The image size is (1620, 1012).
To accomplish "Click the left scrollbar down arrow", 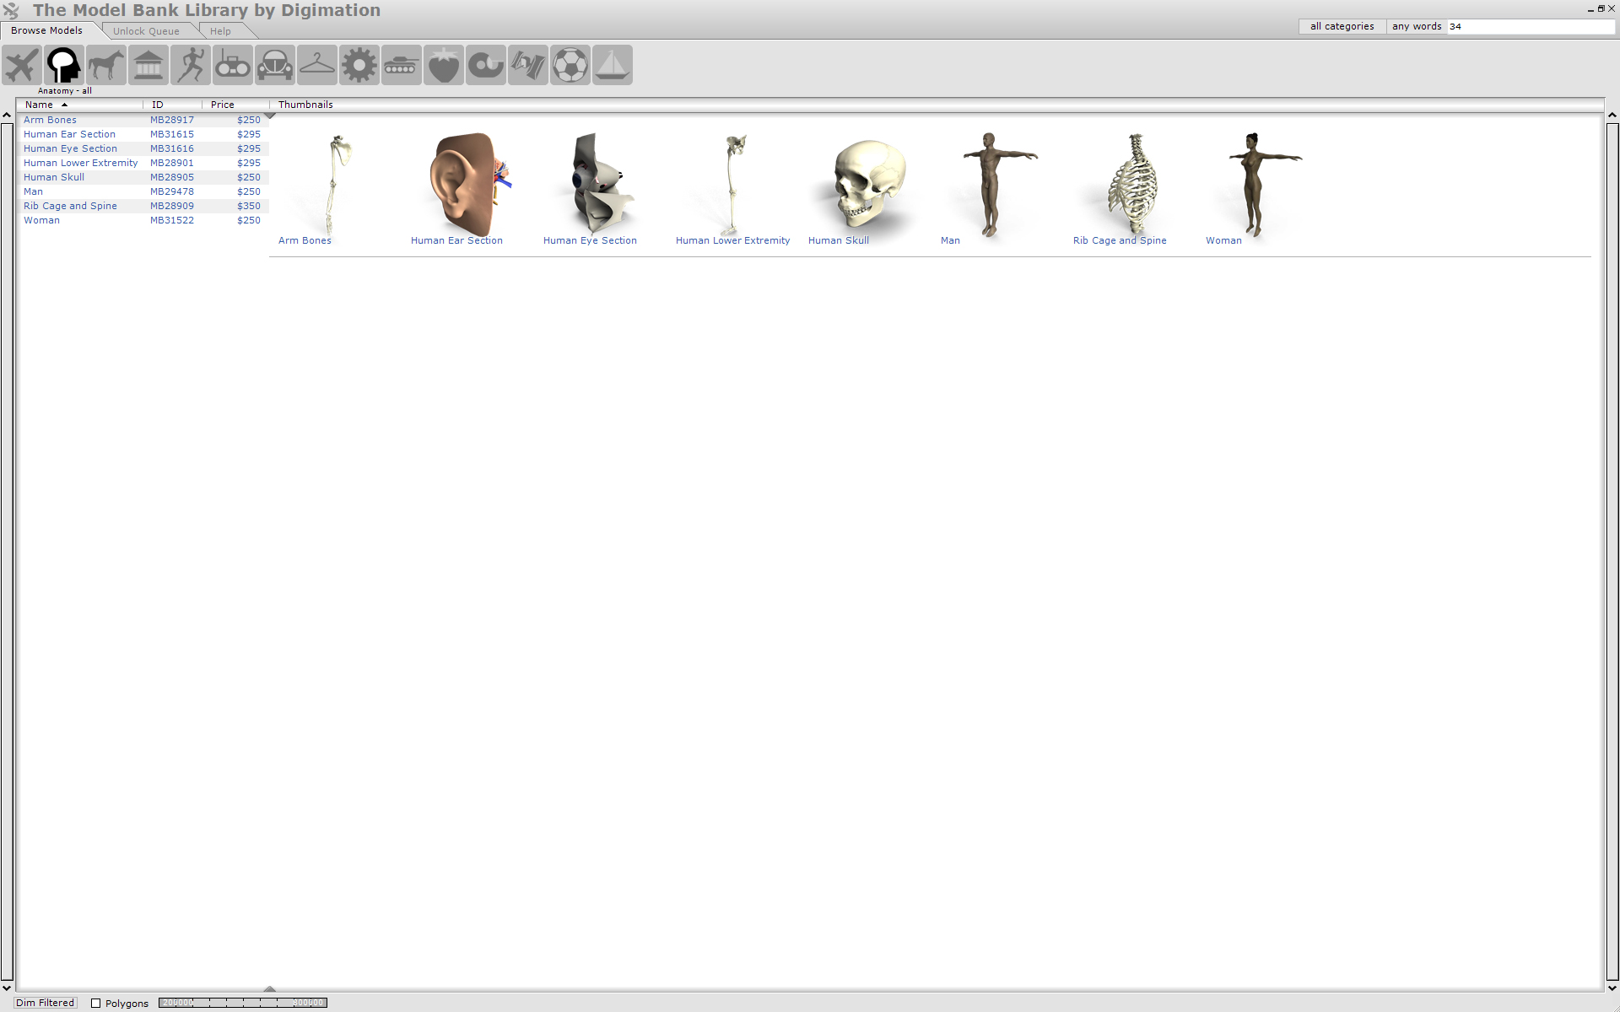I will (x=7, y=988).
